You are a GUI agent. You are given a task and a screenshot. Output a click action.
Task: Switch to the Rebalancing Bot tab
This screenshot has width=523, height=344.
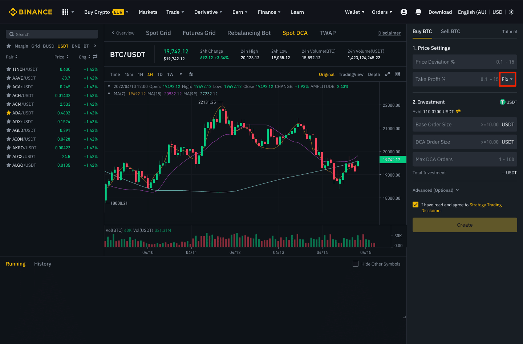click(x=249, y=33)
